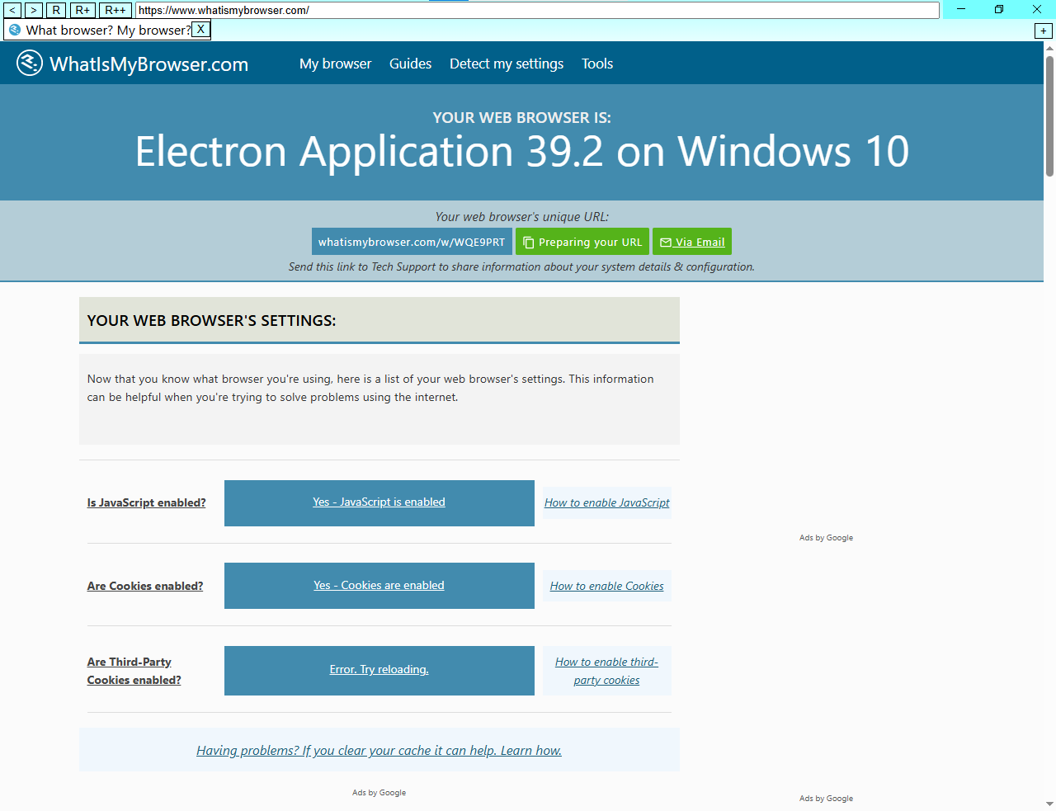Restore down the browser window

pyautogui.click(x=999, y=9)
